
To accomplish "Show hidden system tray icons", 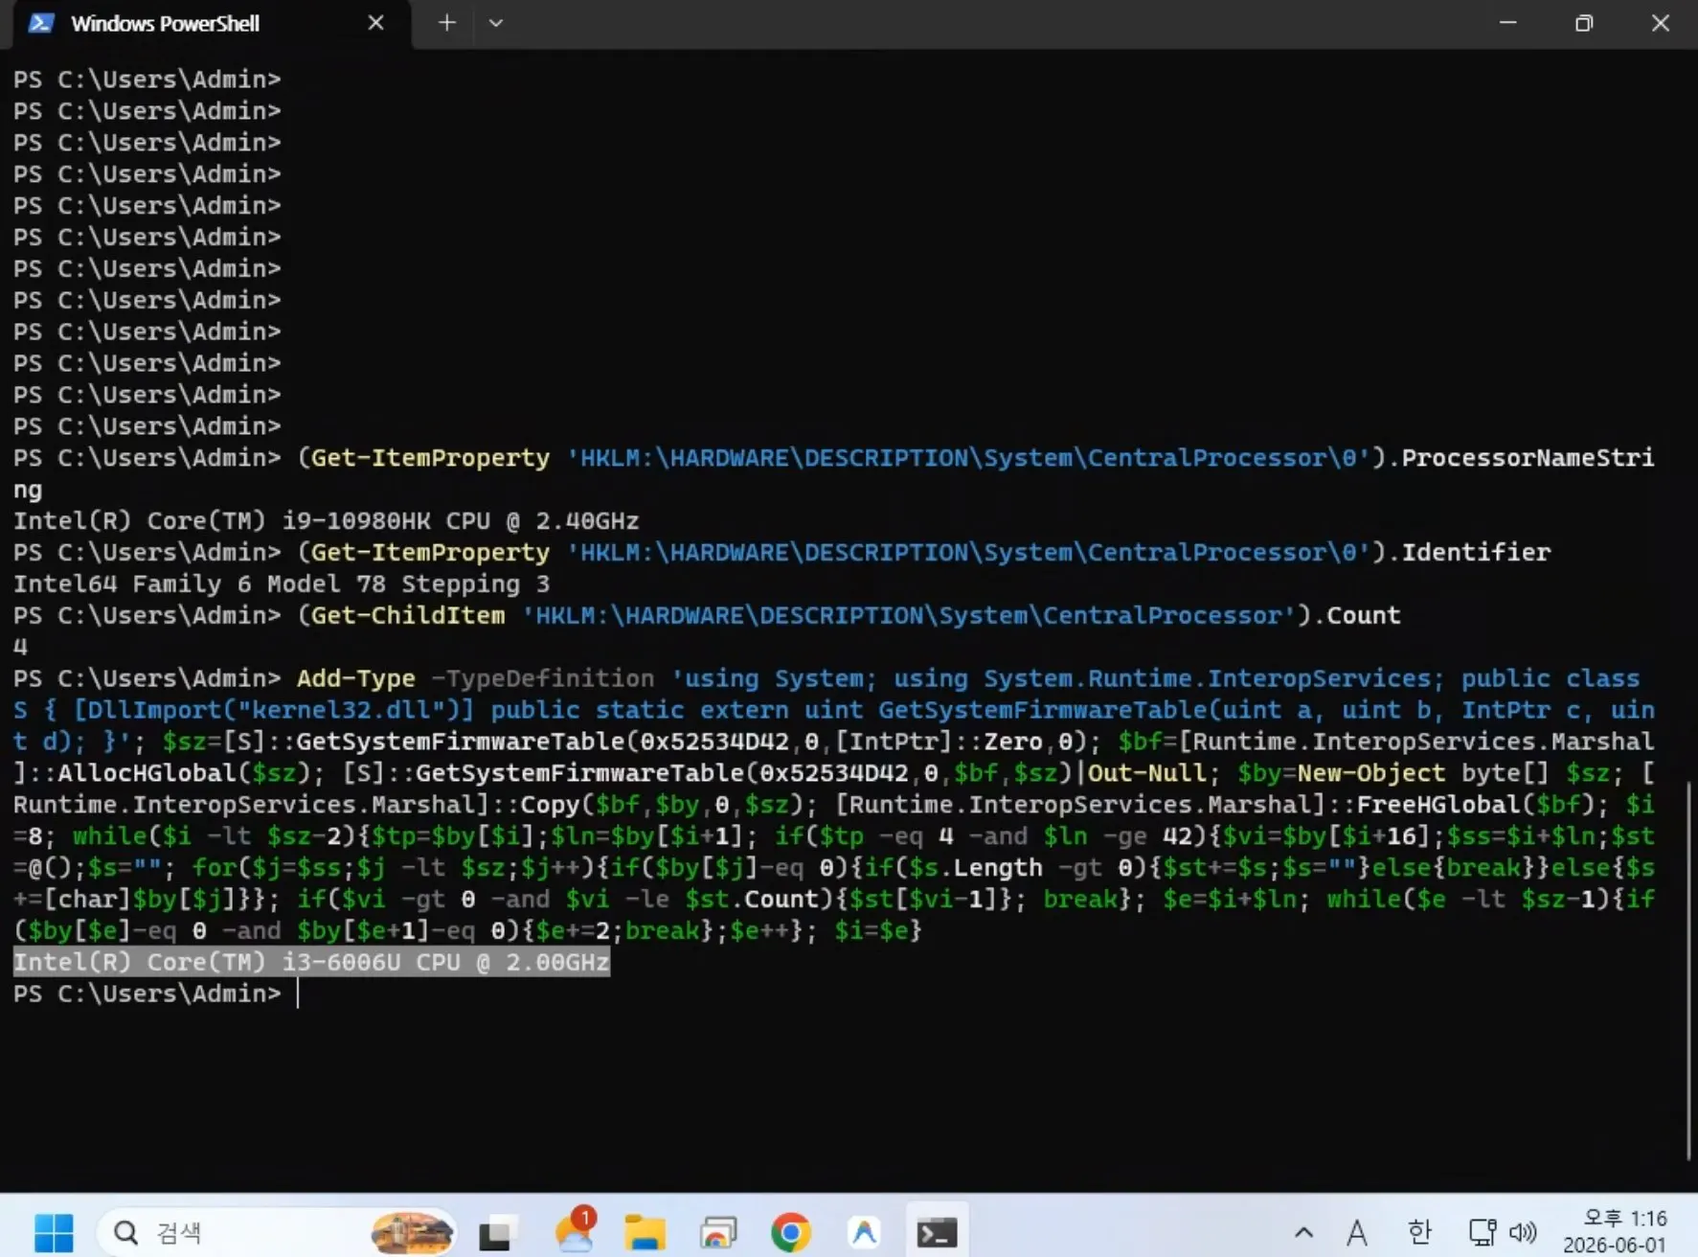I will coord(1303,1232).
